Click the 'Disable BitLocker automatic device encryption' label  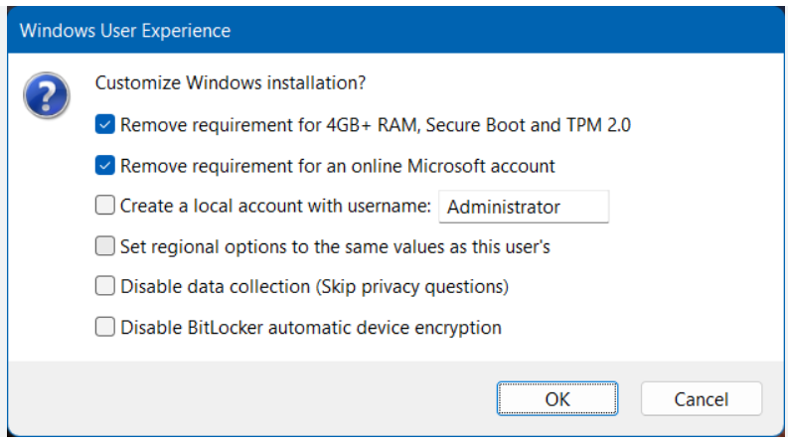(311, 327)
